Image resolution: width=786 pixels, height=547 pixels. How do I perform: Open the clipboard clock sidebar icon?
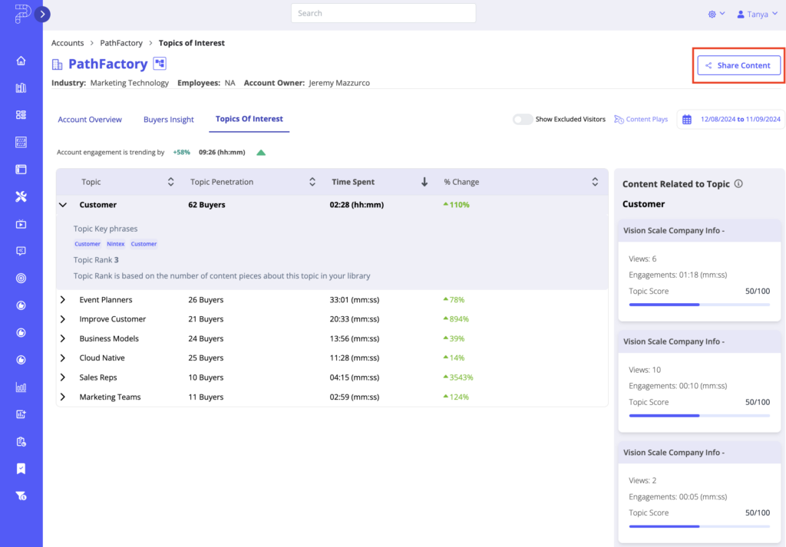coord(21,441)
